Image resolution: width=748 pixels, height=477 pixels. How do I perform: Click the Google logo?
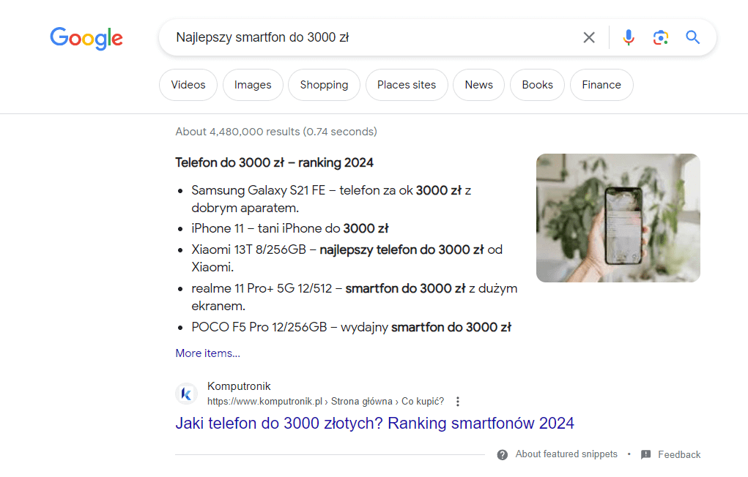tap(86, 38)
